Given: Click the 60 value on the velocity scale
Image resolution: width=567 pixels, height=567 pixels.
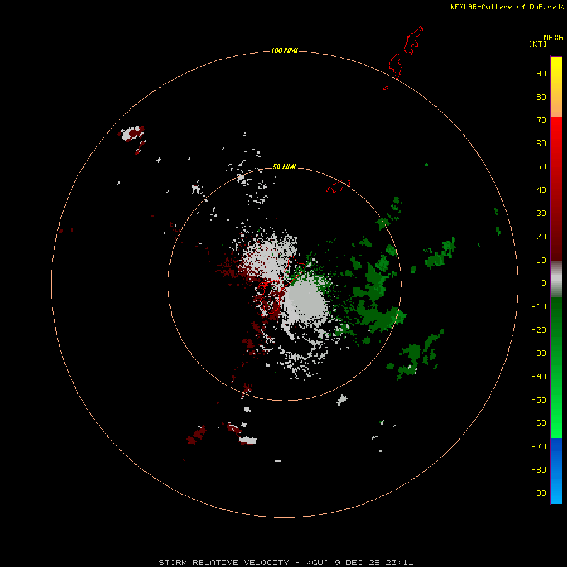Looking at the screenshot, I should pos(541,144).
